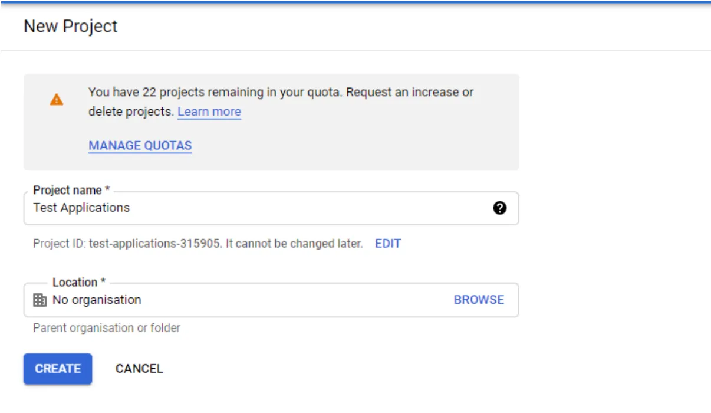Click the organisation building icon in Location field

pos(38,299)
